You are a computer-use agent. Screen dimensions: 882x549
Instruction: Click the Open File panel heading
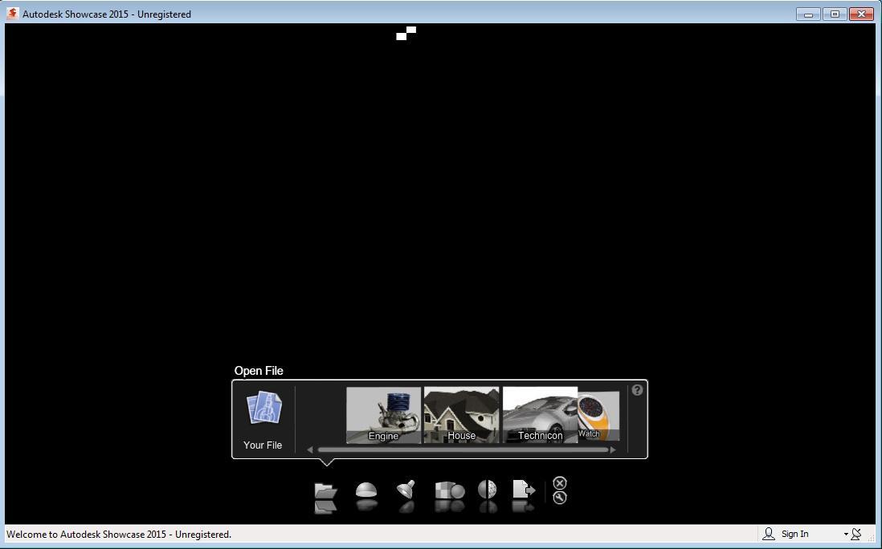click(x=259, y=371)
